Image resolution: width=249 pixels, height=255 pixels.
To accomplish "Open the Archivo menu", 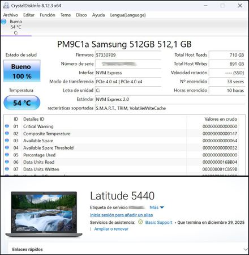I will [x=11, y=15].
